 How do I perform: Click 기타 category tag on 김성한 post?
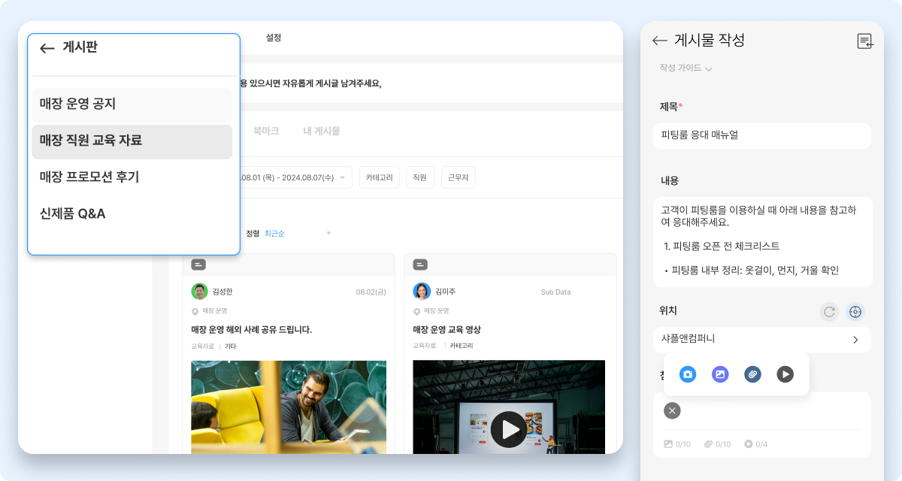231,346
